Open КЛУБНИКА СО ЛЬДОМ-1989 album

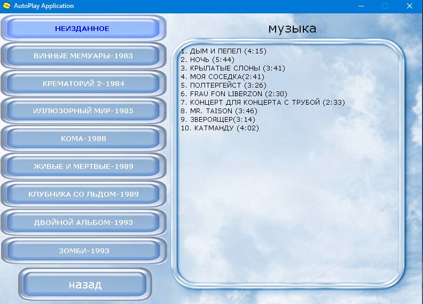[83, 194]
